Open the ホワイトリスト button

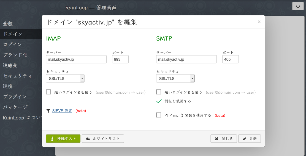coord(103,139)
